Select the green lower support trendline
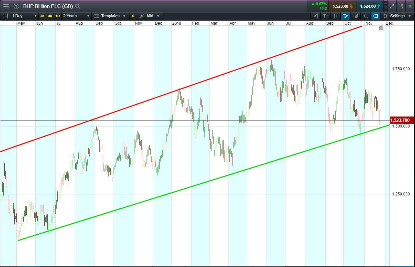Image resolution: width=415 pixels, height=267 pixels. [204, 183]
